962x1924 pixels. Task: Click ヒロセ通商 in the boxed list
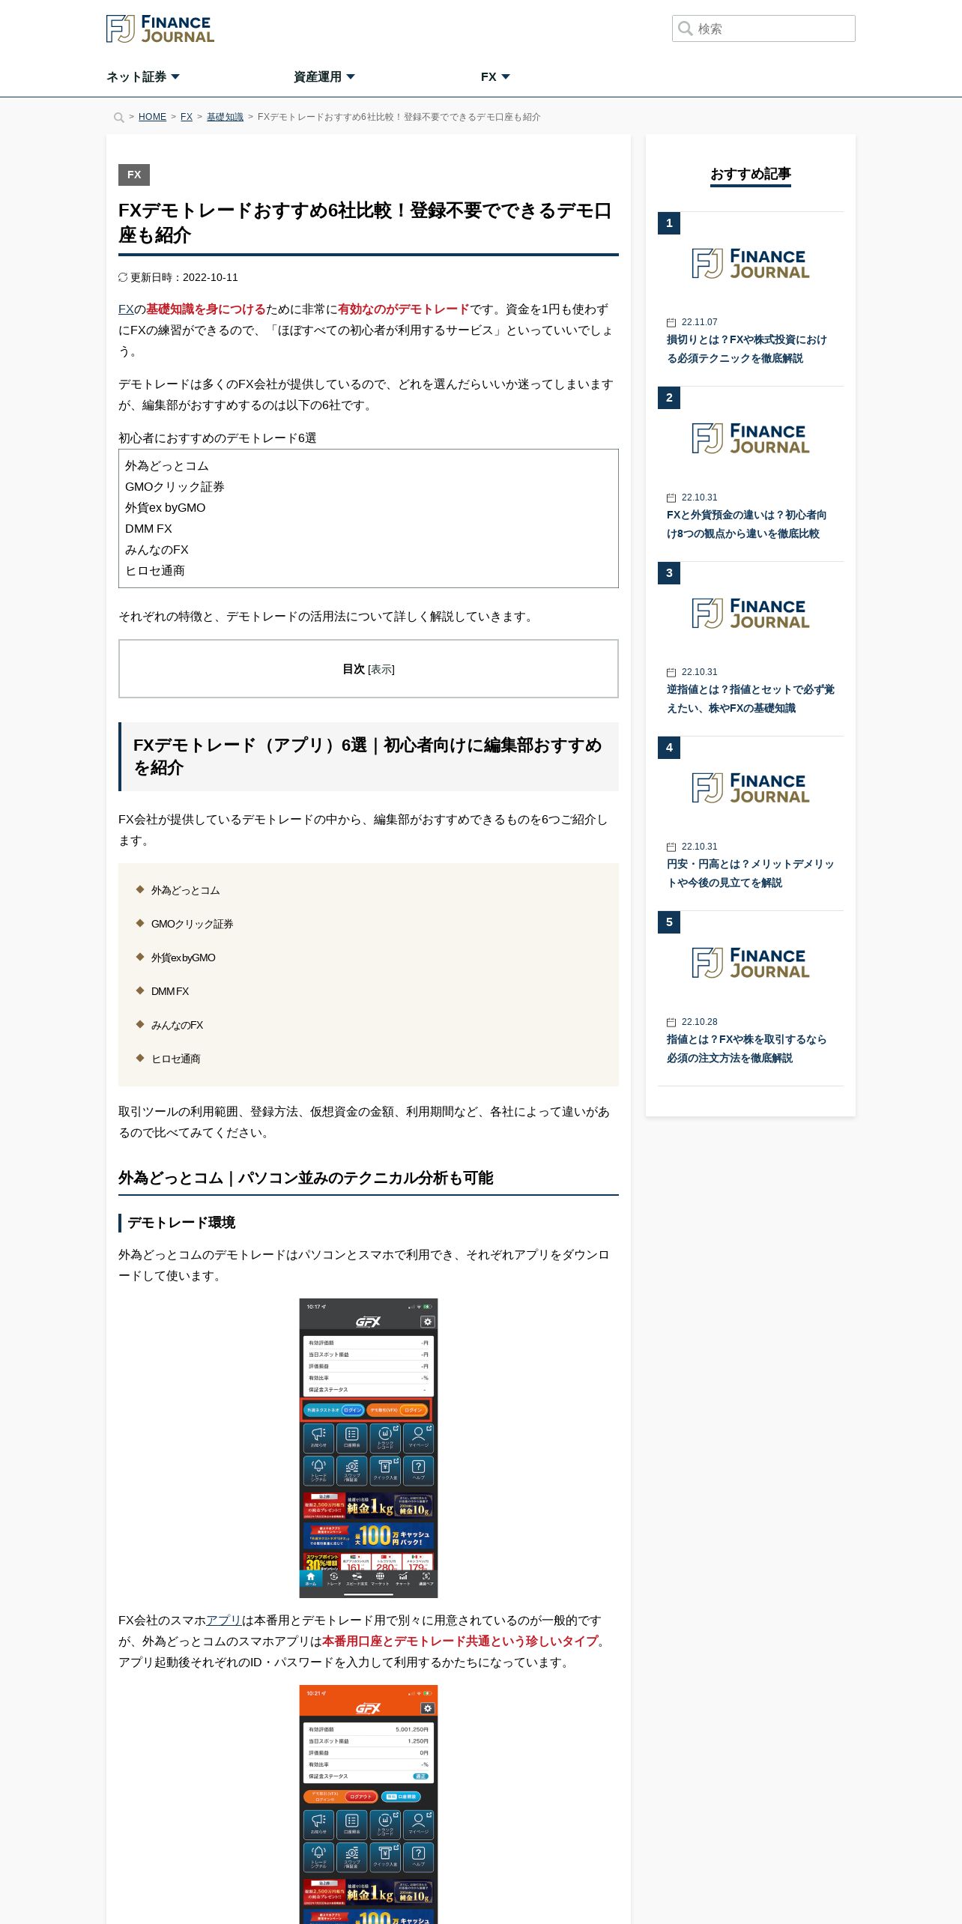click(x=155, y=570)
